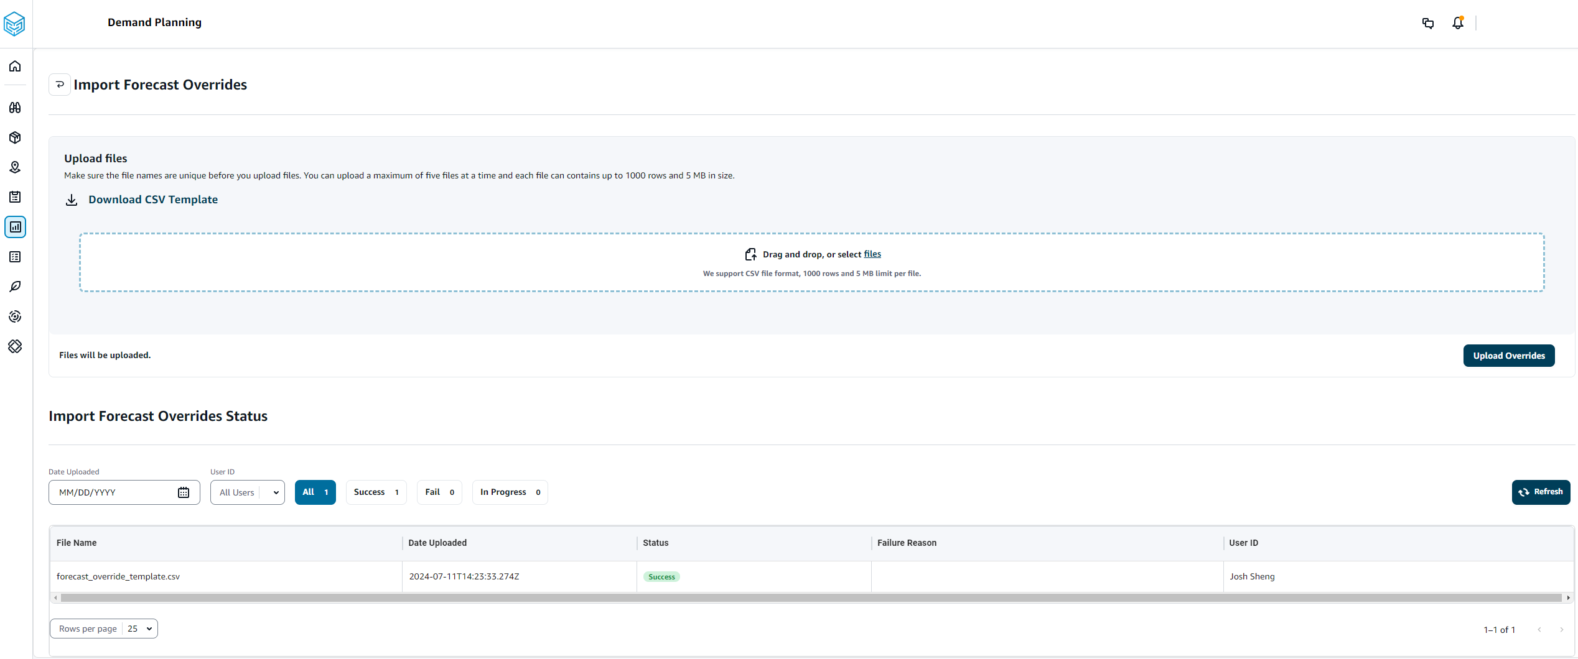Filter results by Success status
Screen dimensions: 1578x659
tap(376, 492)
